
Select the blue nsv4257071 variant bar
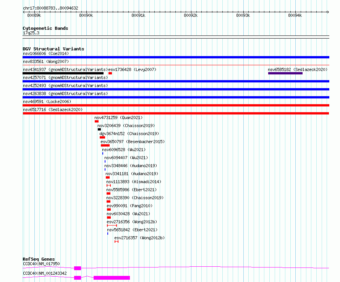click(176, 81)
